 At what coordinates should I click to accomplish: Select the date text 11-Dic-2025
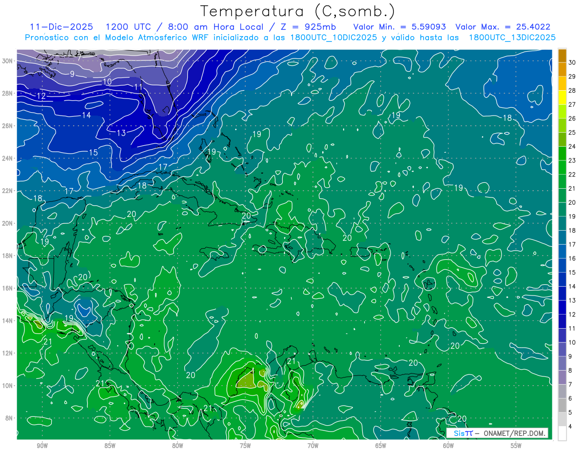(61, 27)
